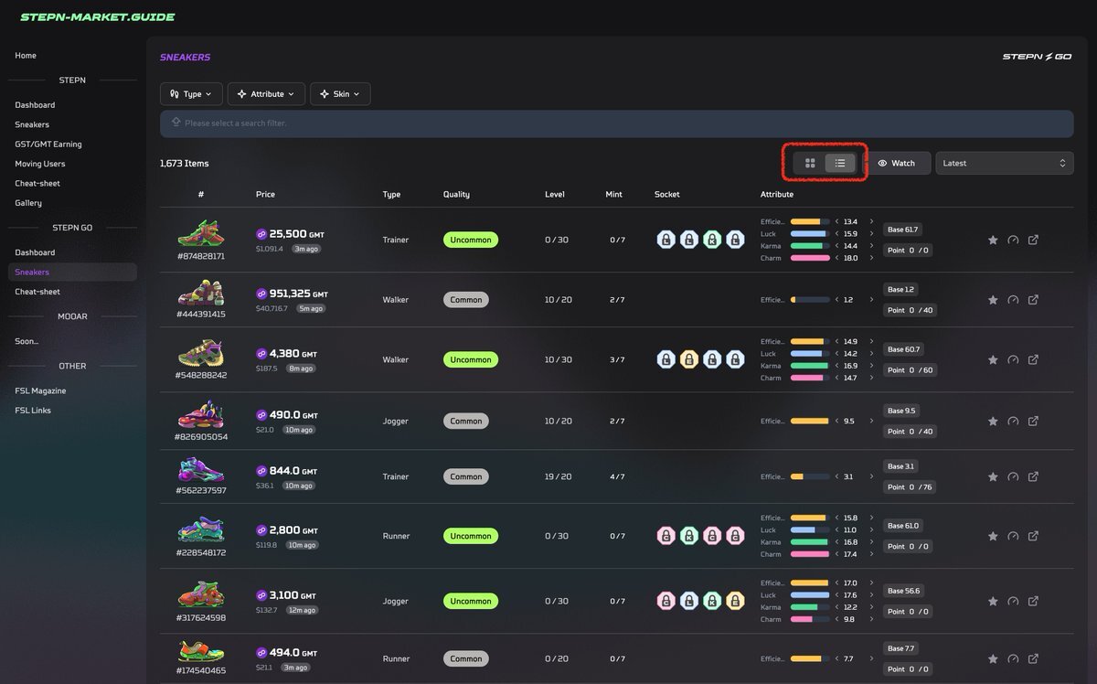1097x684 pixels.
Task: Open external link for sneaker #562237597
Action: coord(1033,476)
